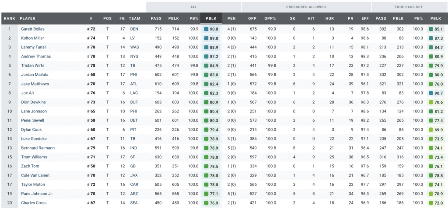This screenshot has height=208, width=448.
Task: Select the PRESSURES ALLOWED group header
Action: pyautogui.click(x=306, y=7)
